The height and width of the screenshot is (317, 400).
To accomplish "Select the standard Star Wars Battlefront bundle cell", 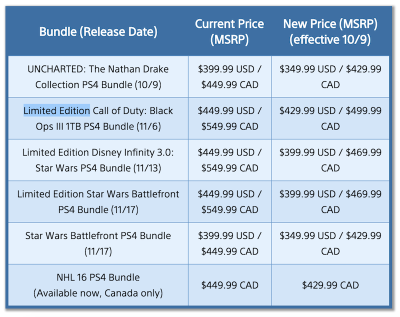I will (98, 243).
